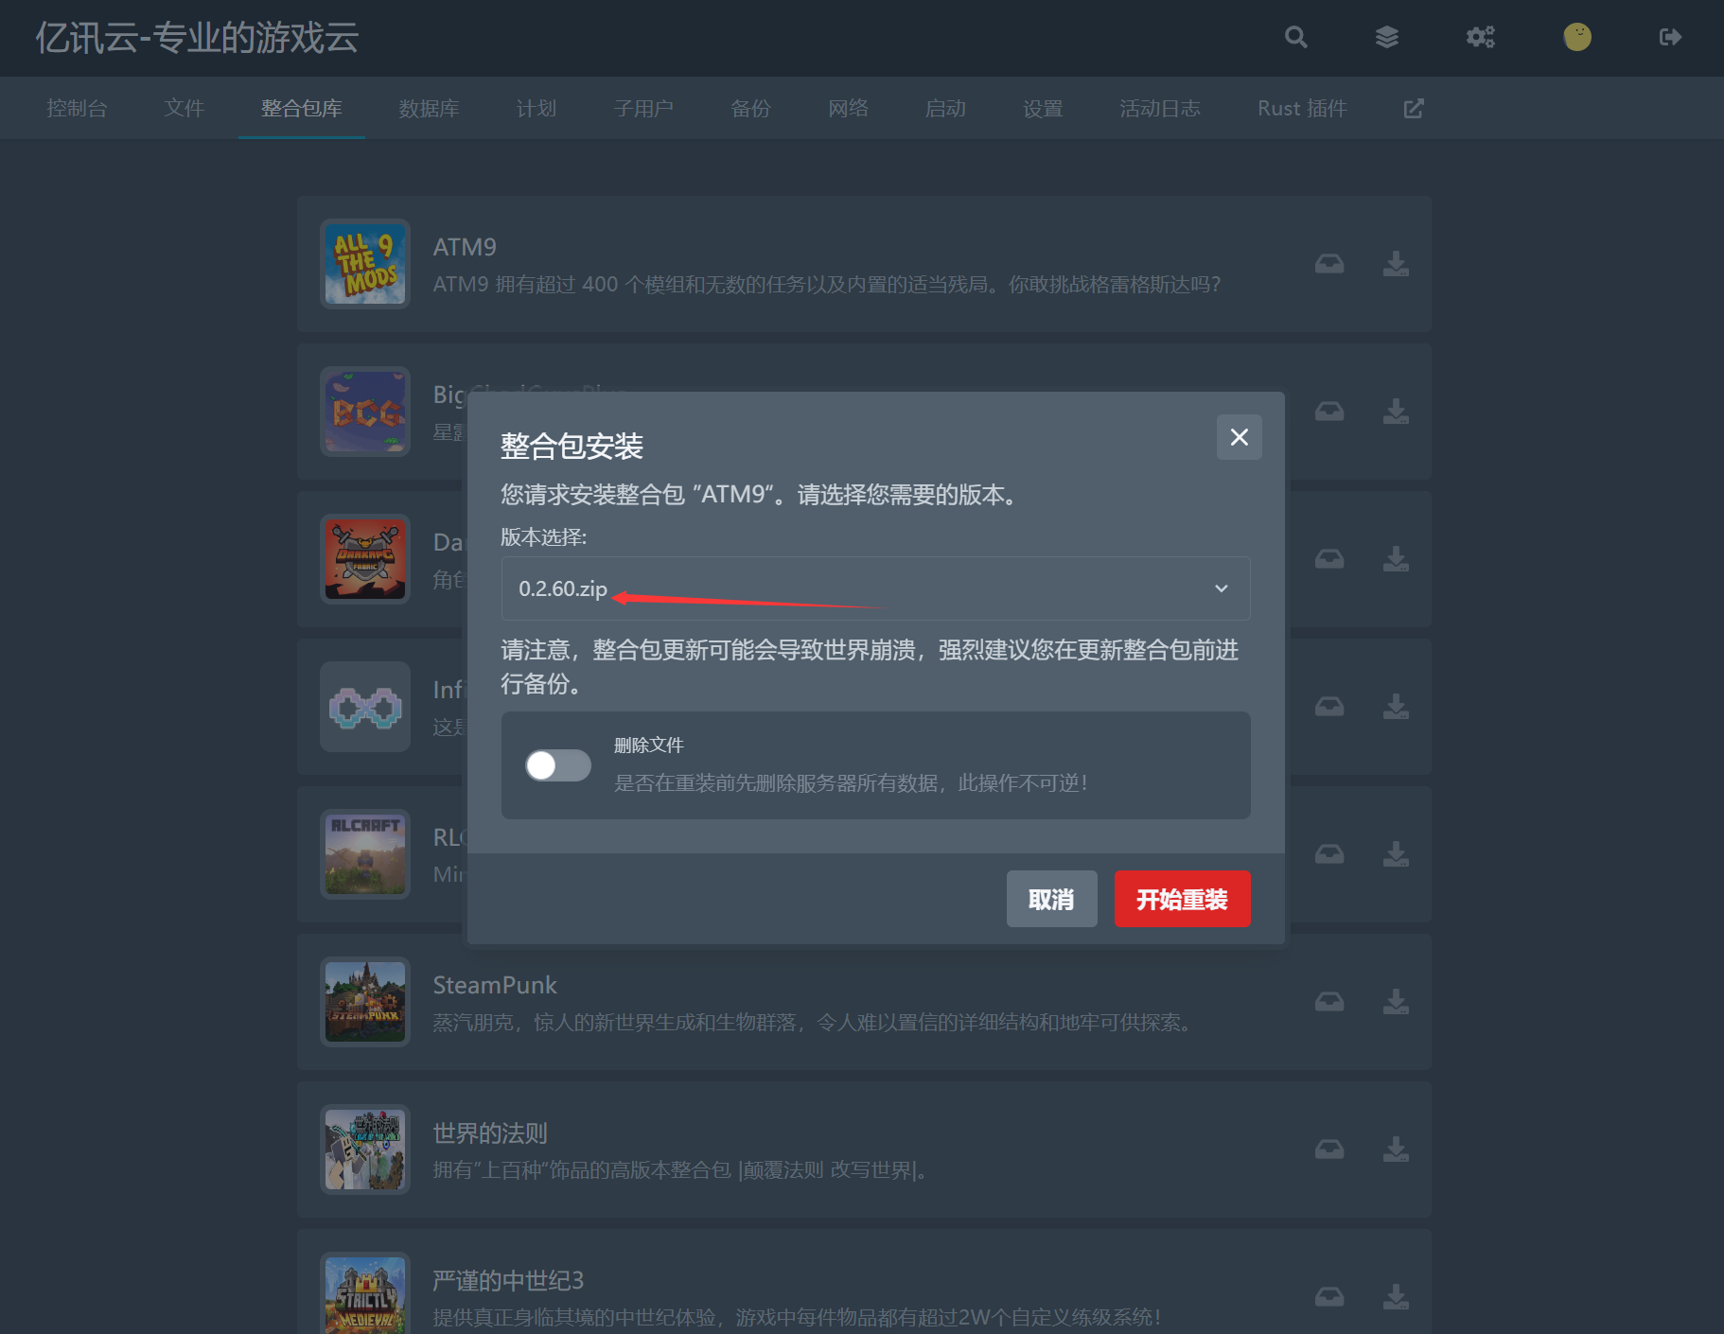1724x1334 pixels.
Task: Open external link icon in navigation bar
Action: pyautogui.click(x=1413, y=109)
